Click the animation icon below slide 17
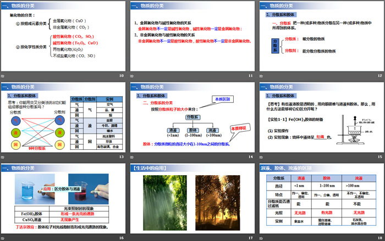385x241 pixels. (133, 237)
